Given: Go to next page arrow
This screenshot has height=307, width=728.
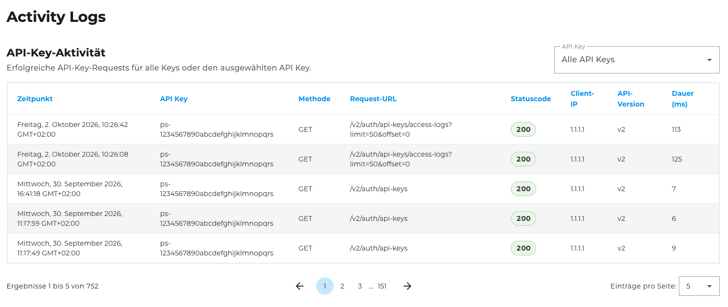Looking at the screenshot, I should [x=408, y=286].
